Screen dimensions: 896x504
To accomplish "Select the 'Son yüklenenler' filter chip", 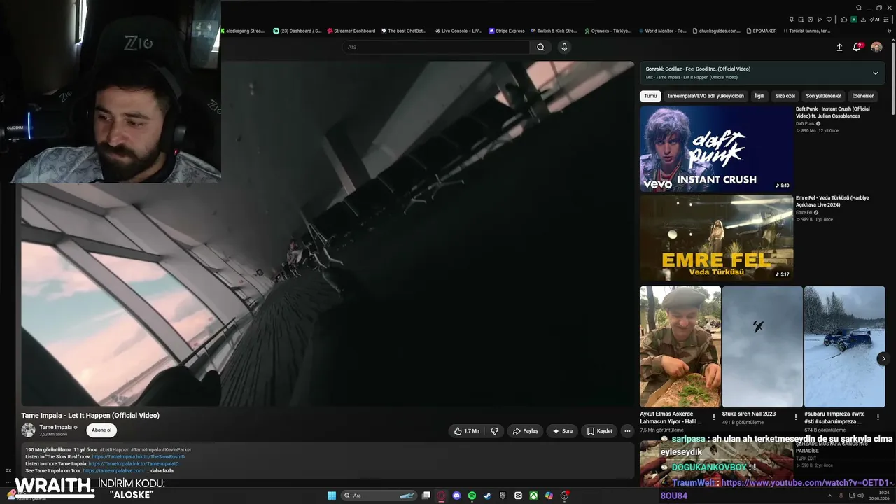I will pos(823,96).
